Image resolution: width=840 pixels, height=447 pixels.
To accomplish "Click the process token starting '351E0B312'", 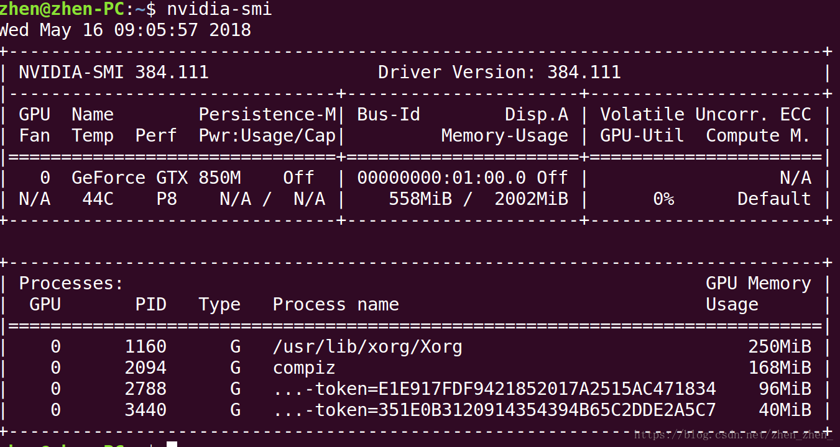I will pos(494,410).
